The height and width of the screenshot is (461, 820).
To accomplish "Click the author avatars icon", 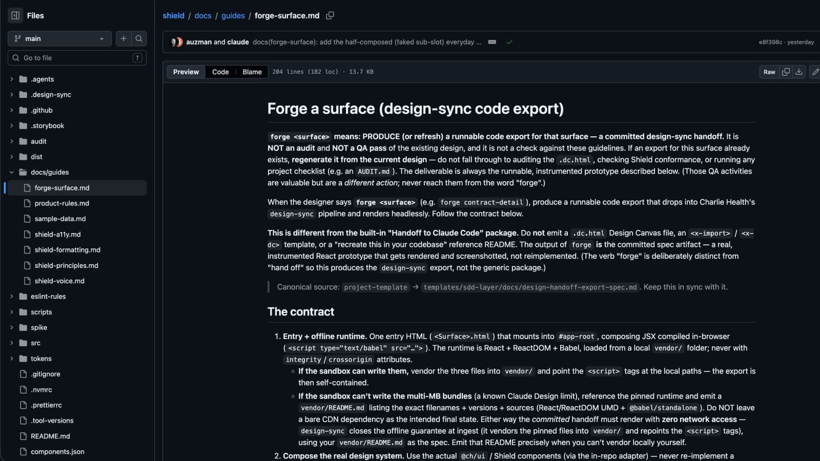I will pyautogui.click(x=176, y=42).
